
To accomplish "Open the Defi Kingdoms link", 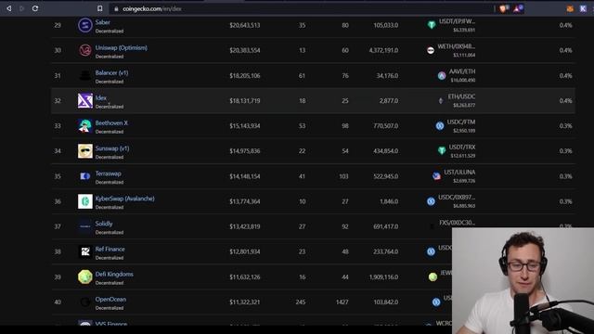I will point(114,274).
